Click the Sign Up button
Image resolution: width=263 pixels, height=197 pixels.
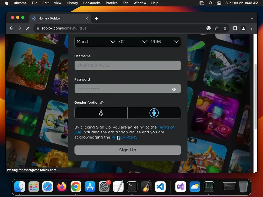128,150
